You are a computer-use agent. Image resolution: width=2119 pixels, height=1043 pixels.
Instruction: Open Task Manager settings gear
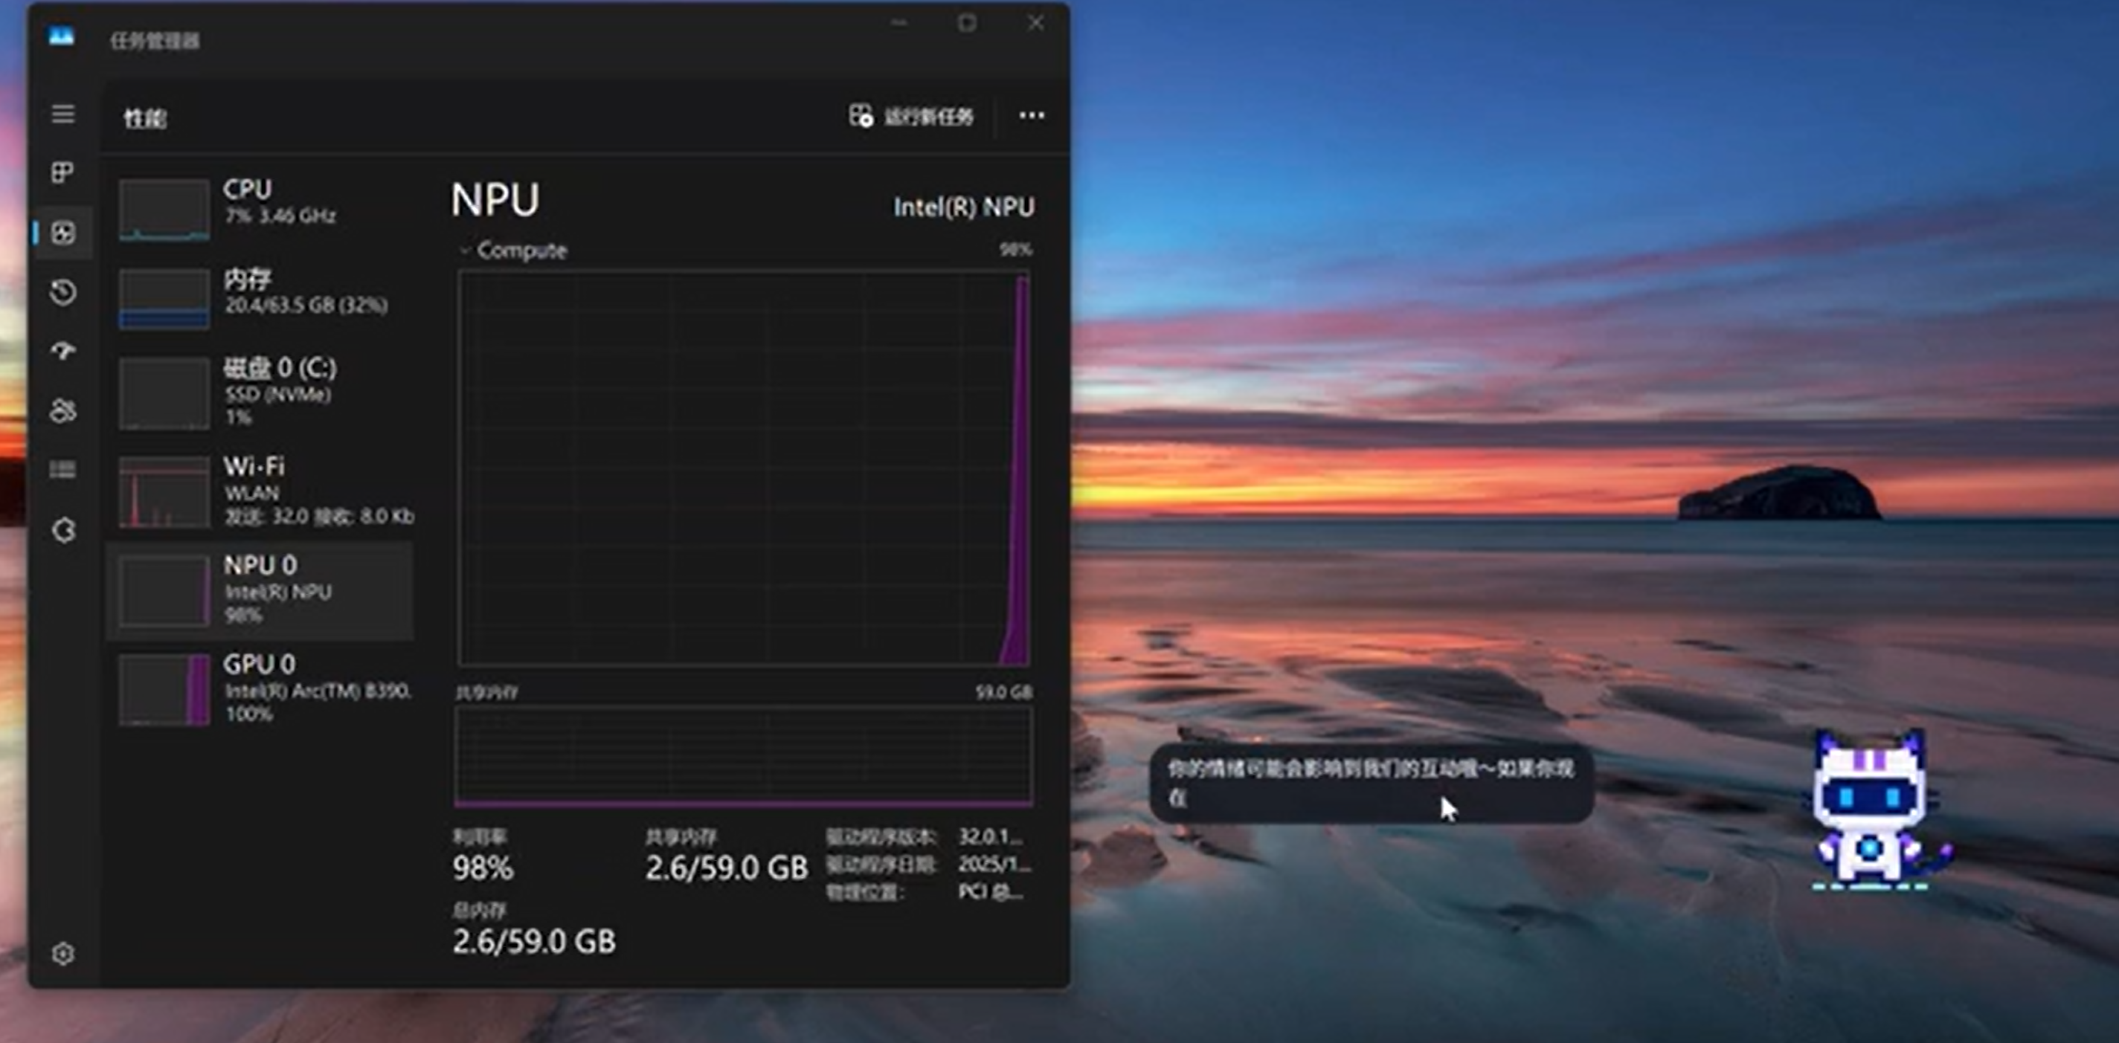63,953
